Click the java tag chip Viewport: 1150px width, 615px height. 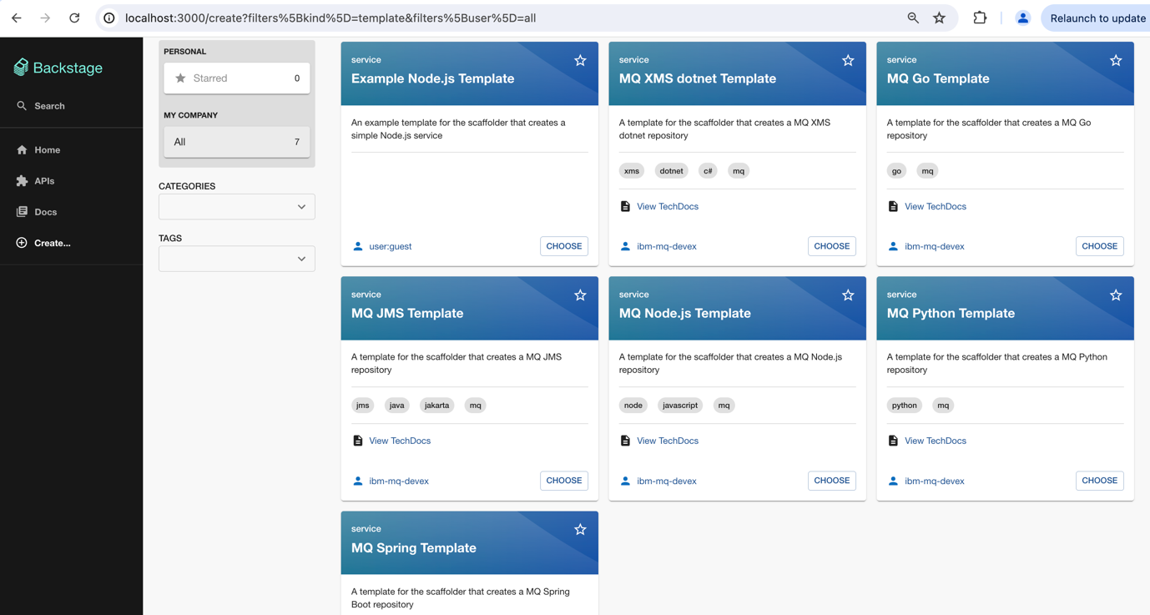pos(397,406)
